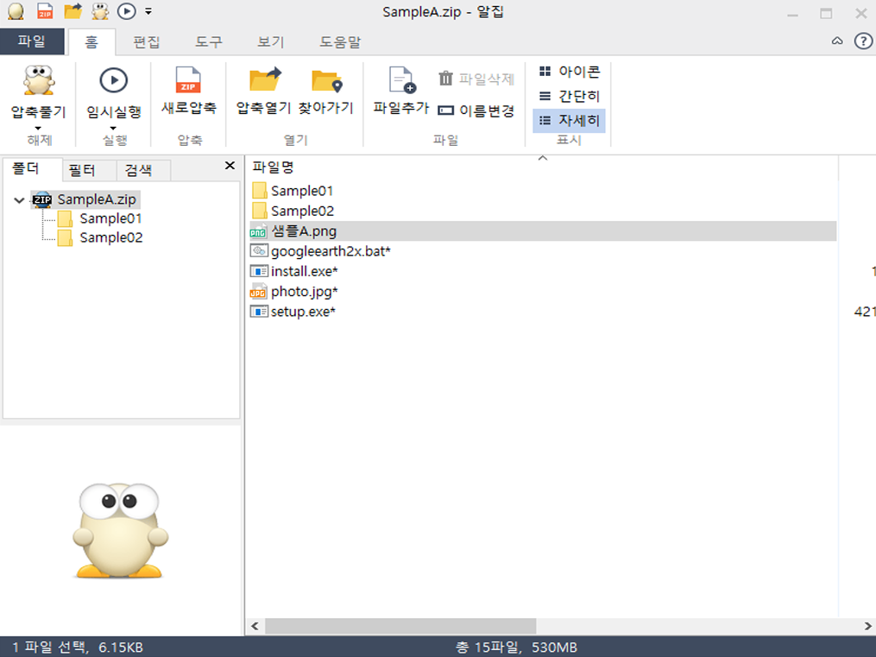Expand the 임시실행 dropdown arrow
The width and height of the screenshot is (876, 657).
point(113,129)
